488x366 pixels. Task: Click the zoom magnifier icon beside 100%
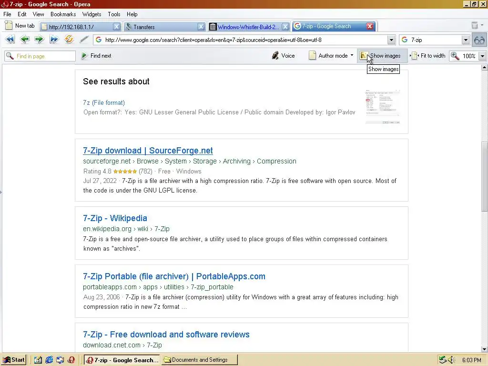tap(455, 56)
